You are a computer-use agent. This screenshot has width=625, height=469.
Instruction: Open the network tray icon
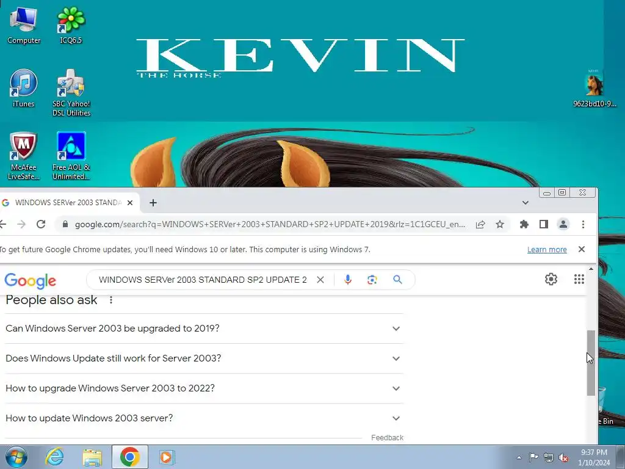click(x=549, y=457)
